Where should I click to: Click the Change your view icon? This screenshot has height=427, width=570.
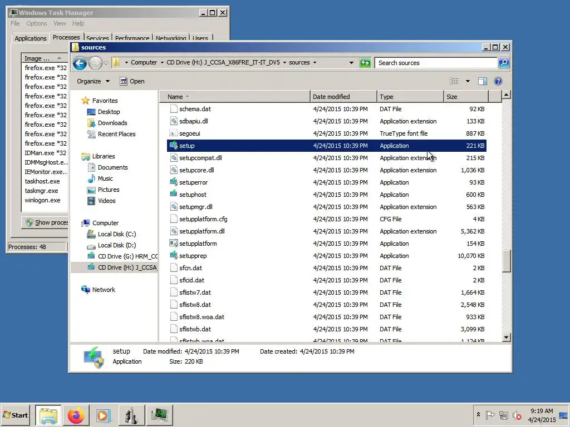pyautogui.click(x=454, y=81)
